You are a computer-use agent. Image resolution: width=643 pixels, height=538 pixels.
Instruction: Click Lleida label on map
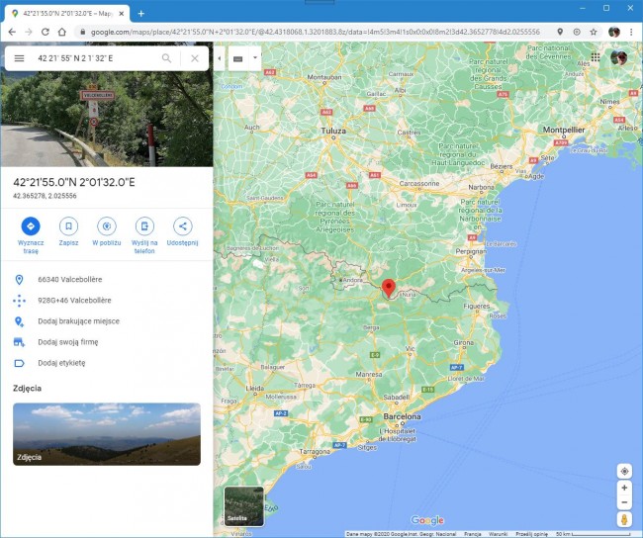coord(254,388)
